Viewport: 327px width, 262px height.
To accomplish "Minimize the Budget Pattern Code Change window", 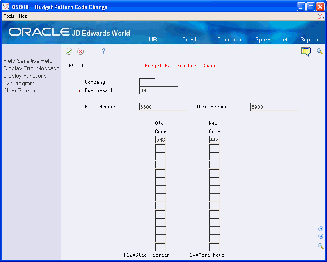I will pyautogui.click(x=301, y=7).
